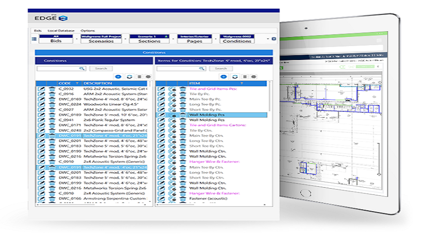Delete the Fastener (acoustic) item
This screenshot has height=240, width=428.
tap(183, 199)
